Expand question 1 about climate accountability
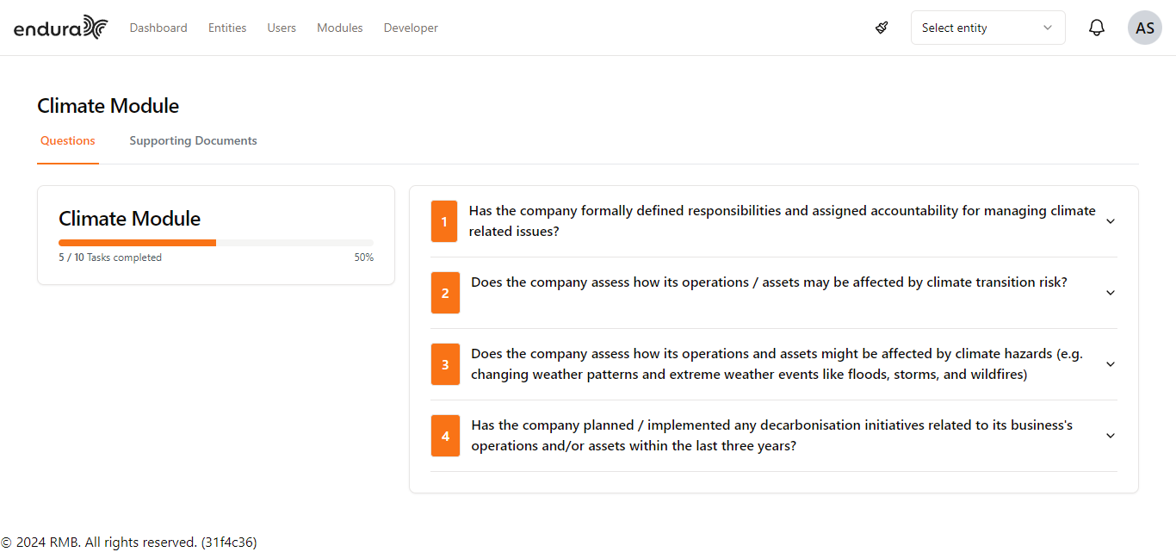This screenshot has width=1176, height=552. tap(1111, 221)
